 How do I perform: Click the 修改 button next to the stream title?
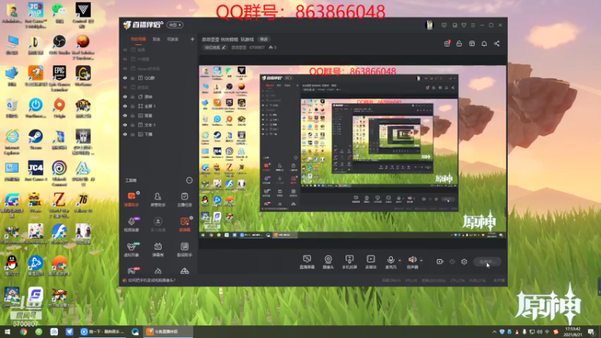(x=264, y=40)
